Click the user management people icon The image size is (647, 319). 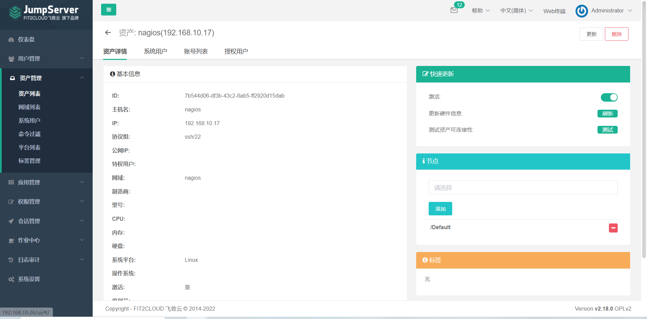click(11, 59)
